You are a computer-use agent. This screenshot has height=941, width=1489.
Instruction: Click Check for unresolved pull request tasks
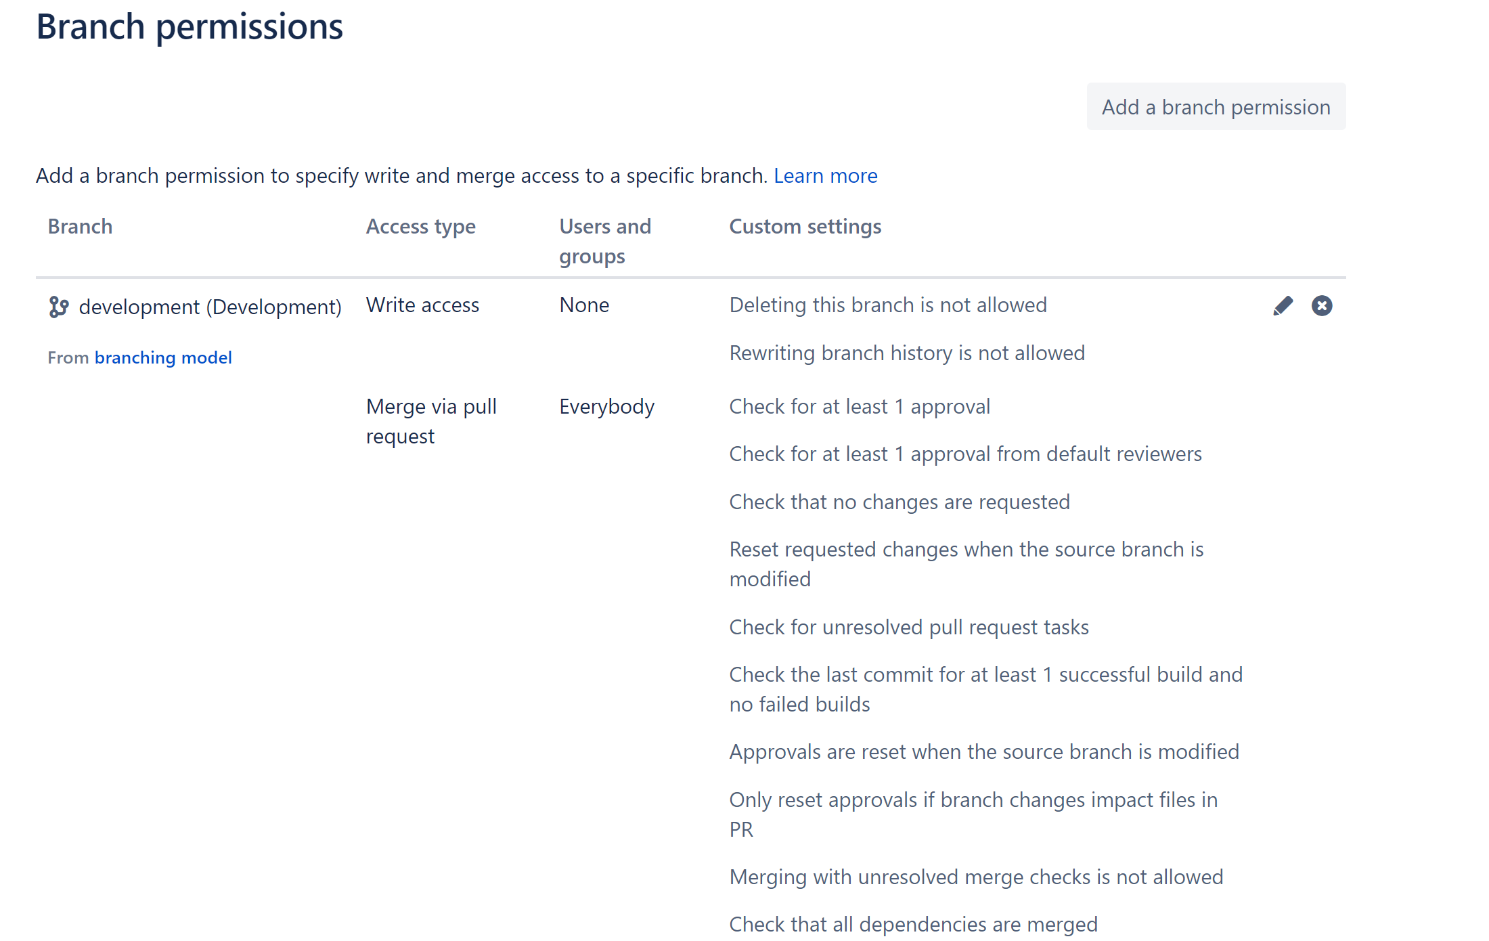click(908, 628)
